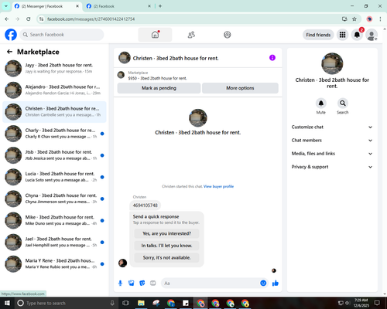This screenshot has height=309, width=387.
Task: Open Chrome's three-dot menu
Action: point(380,19)
